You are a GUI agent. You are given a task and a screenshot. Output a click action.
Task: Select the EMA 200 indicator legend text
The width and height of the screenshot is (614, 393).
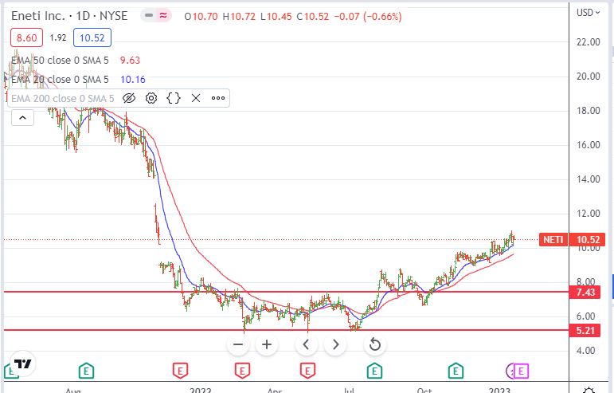63,98
